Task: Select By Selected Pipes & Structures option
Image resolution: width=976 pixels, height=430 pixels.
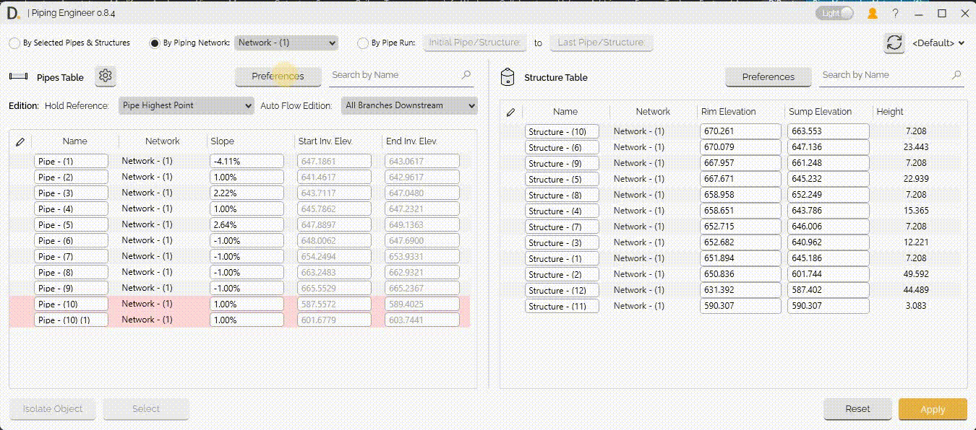Action: [14, 43]
